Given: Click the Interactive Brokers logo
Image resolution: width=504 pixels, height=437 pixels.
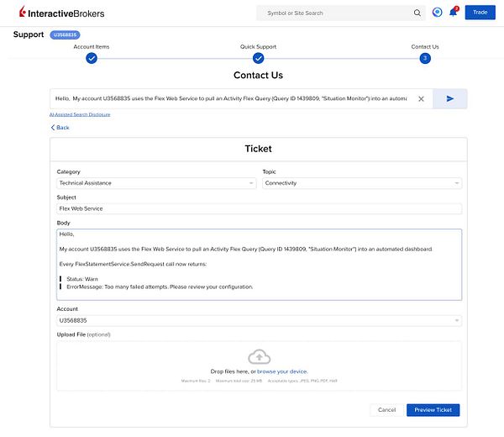Looking at the screenshot, I should (61, 13).
